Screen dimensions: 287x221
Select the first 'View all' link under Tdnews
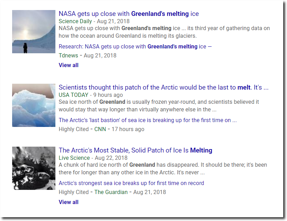[69, 65]
